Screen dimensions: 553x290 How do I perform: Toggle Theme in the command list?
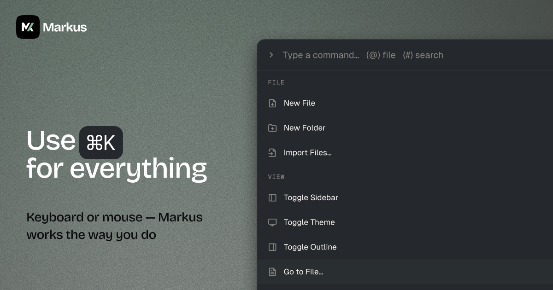pos(405,222)
